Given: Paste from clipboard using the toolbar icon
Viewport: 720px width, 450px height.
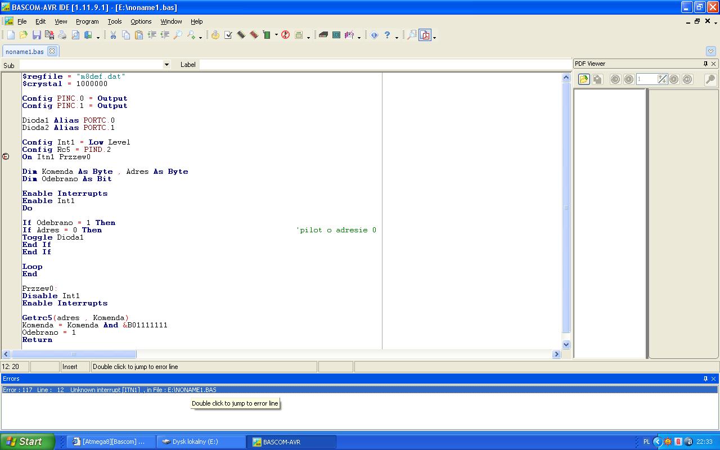Looking at the screenshot, I should 139,35.
